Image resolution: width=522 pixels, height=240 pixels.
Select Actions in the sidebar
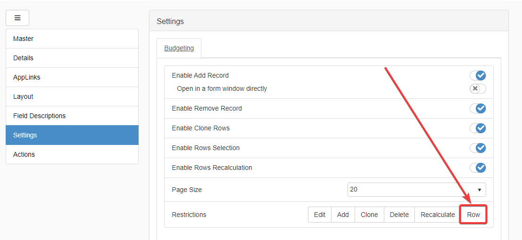tap(72, 154)
